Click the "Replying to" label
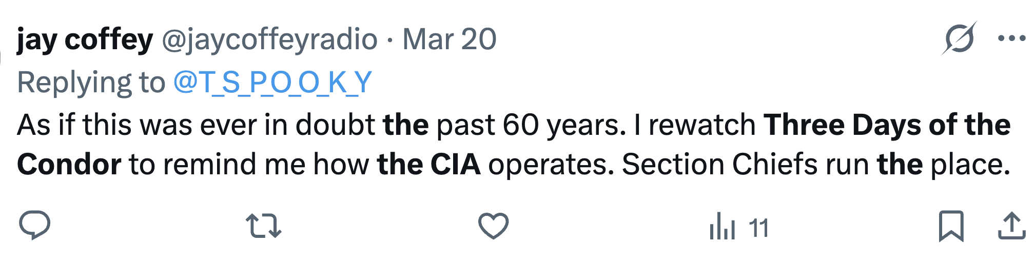Image resolution: width=1034 pixels, height=263 pixels. tap(91, 82)
